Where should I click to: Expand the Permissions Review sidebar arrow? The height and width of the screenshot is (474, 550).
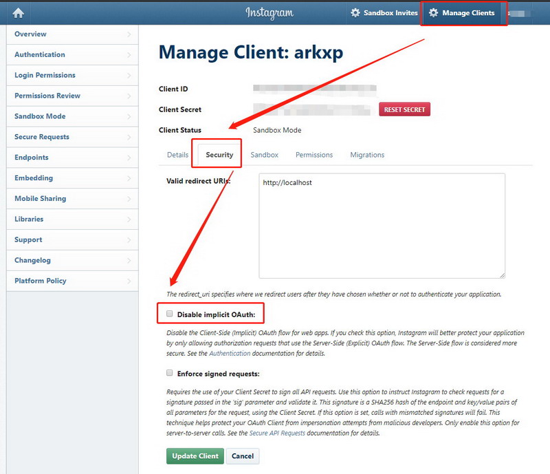click(129, 96)
